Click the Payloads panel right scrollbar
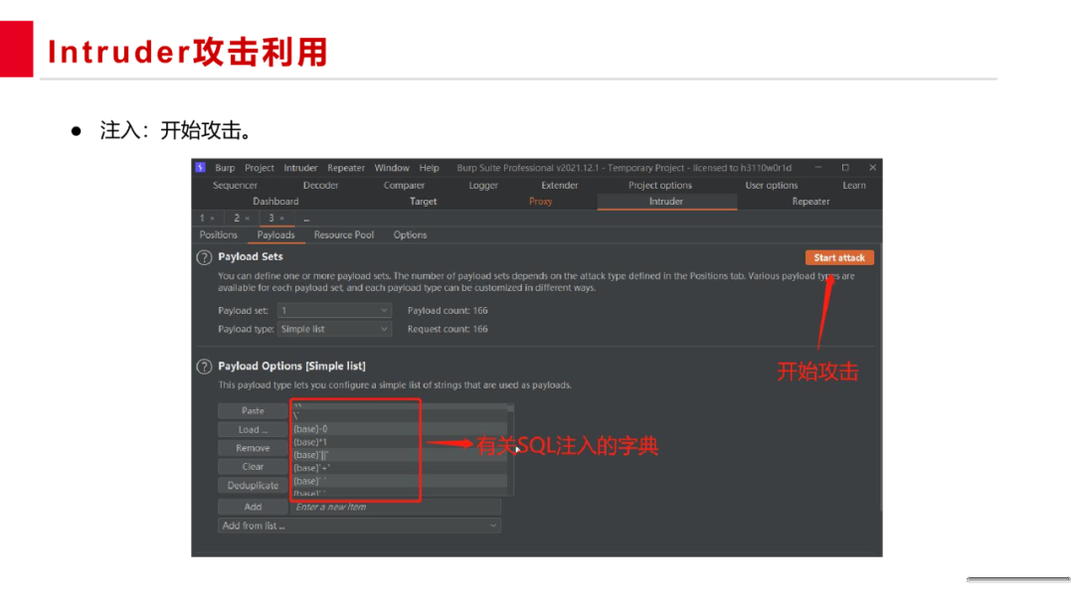 (880, 377)
